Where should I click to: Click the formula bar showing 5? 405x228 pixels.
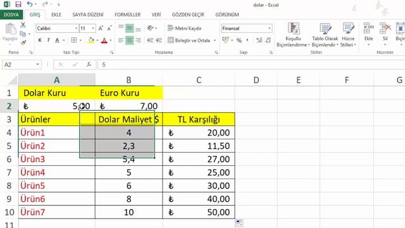pos(251,65)
